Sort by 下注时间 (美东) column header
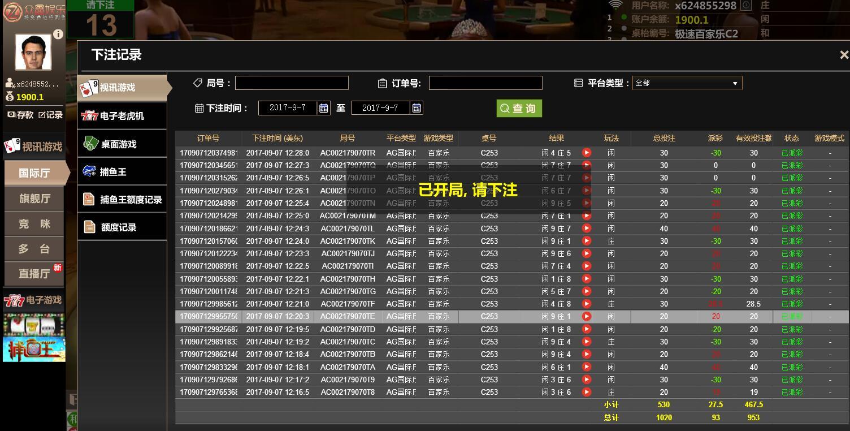Screen dimensions: 850x431 277,138
